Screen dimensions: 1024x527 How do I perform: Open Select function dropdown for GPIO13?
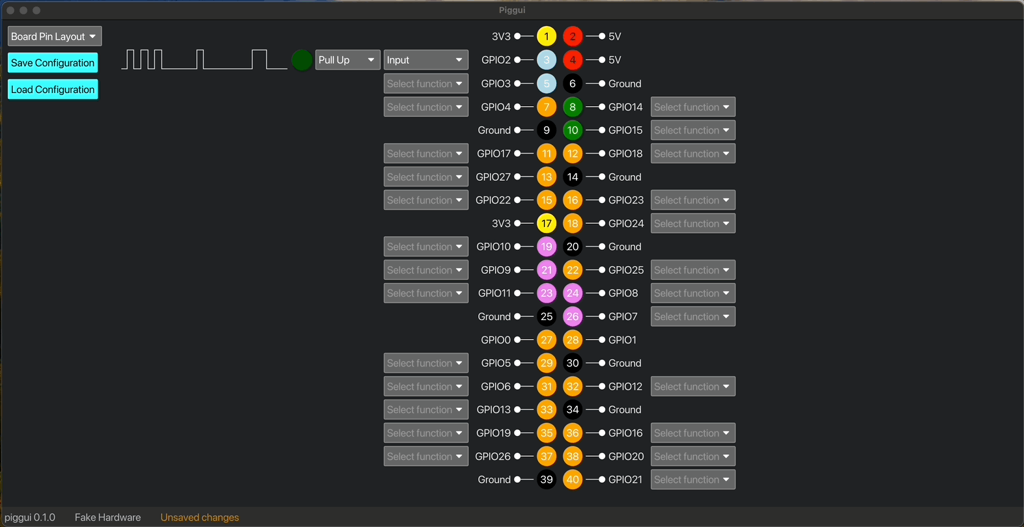pyautogui.click(x=426, y=410)
